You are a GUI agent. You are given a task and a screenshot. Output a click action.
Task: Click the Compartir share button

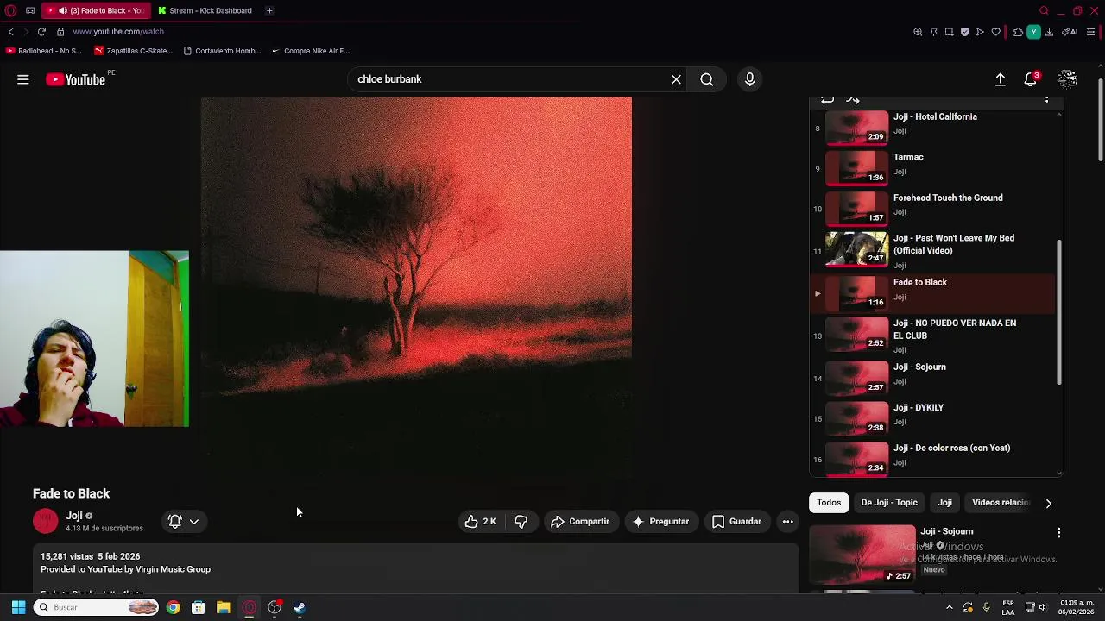coord(580,522)
